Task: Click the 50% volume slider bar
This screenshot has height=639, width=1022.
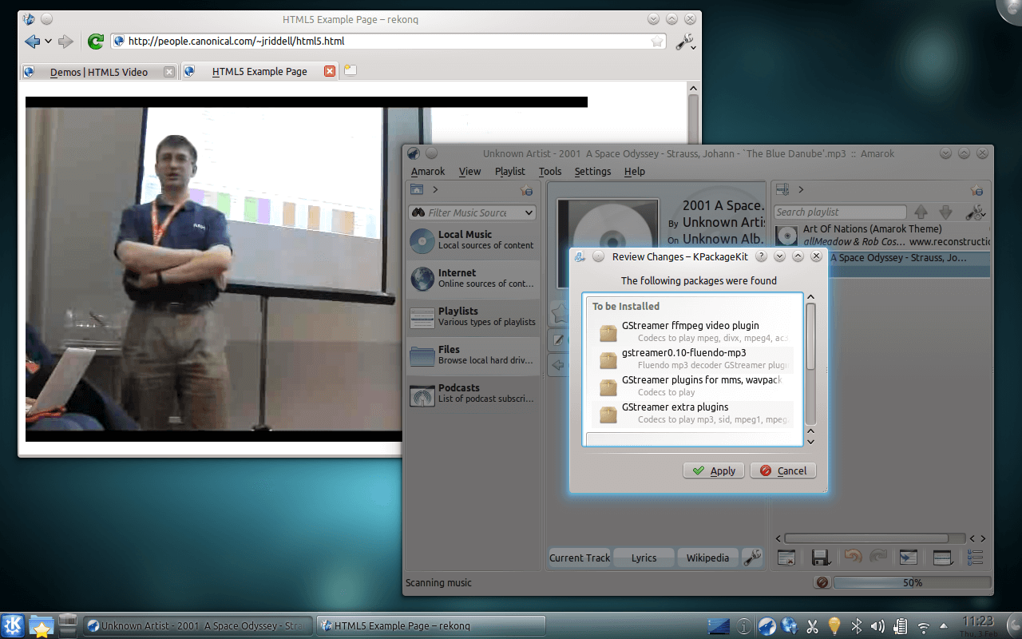Action: click(x=911, y=583)
